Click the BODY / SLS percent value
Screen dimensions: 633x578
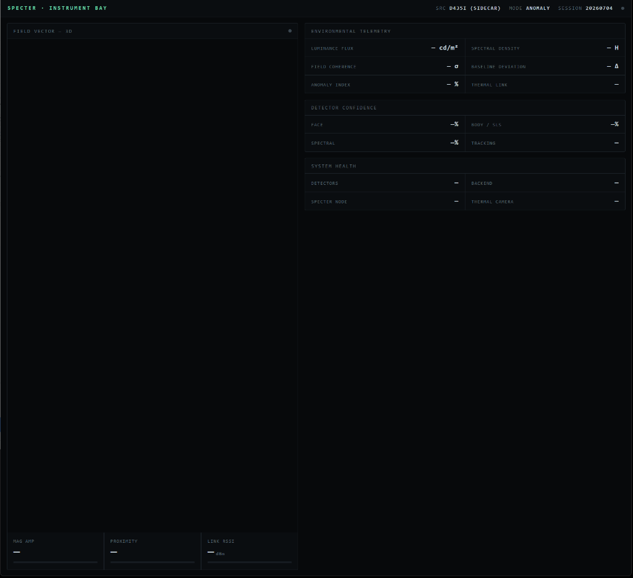coord(615,124)
